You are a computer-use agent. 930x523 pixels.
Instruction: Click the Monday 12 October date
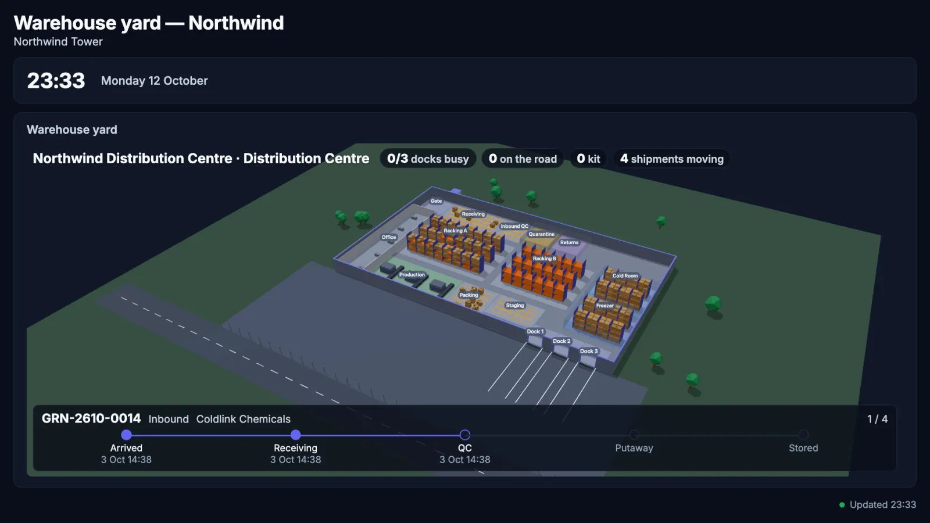(x=154, y=81)
